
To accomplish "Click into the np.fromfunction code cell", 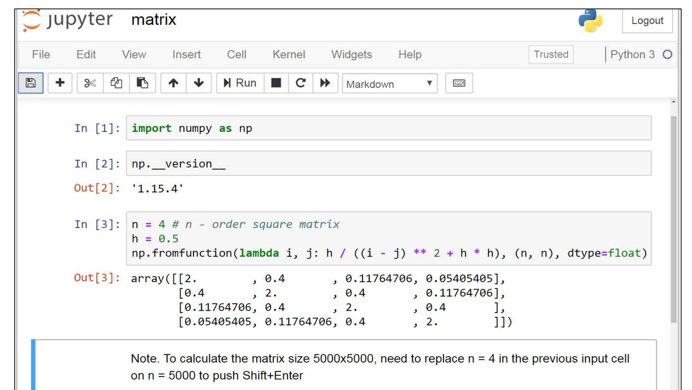I will point(389,239).
